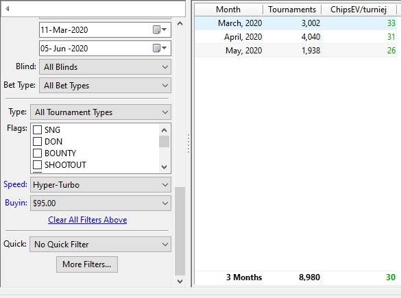The image size is (401, 298).
Task: Tick the DON flag checkbox
Action: coord(37,141)
